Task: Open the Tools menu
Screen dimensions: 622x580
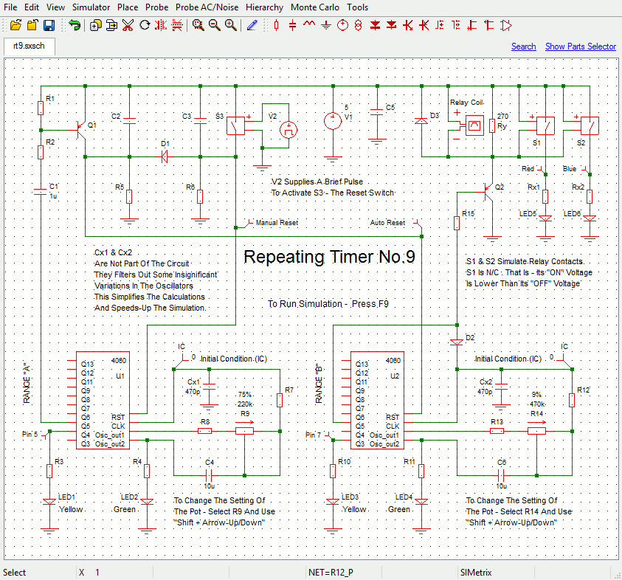Action: click(x=357, y=7)
